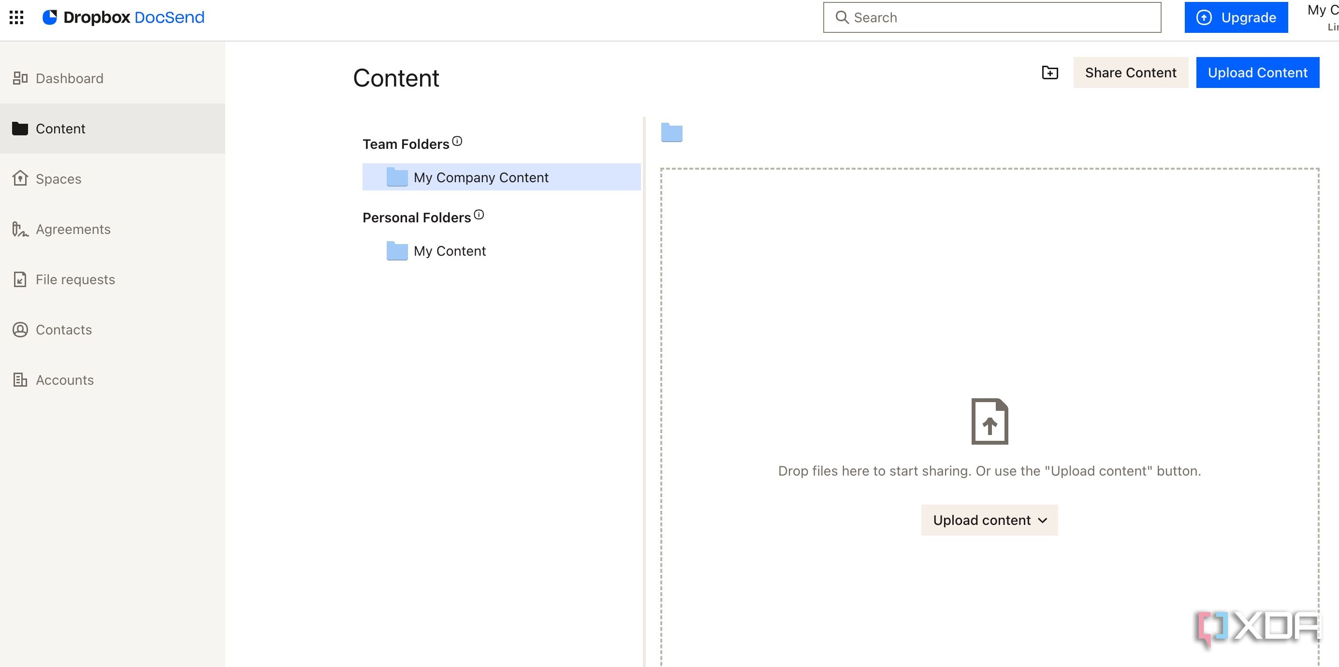Select the My Company Content folder
Image resolution: width=1339 pixels, height=667 pixels.
[501, 177]
